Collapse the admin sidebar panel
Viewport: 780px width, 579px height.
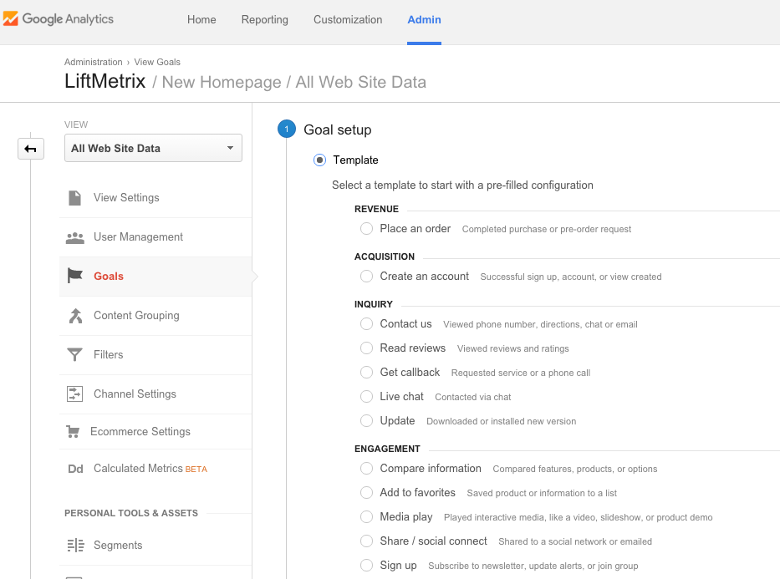click(x=31, y=148)
